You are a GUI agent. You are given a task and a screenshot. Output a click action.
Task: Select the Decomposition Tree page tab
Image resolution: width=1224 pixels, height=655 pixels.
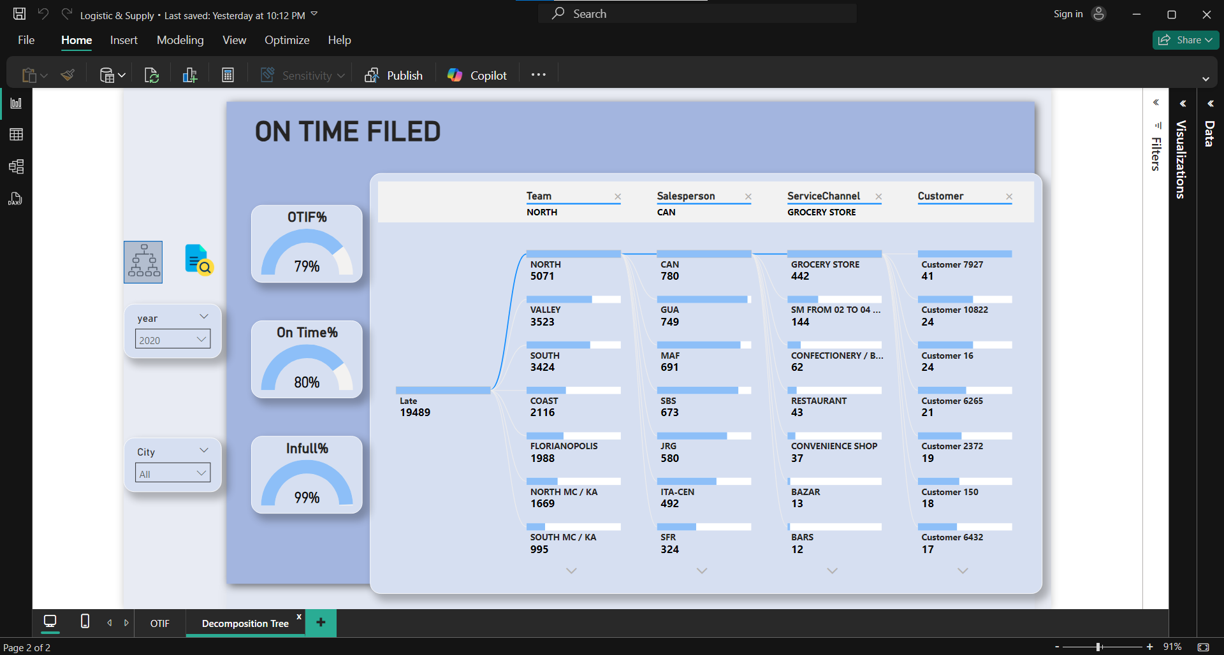[245, 623]
